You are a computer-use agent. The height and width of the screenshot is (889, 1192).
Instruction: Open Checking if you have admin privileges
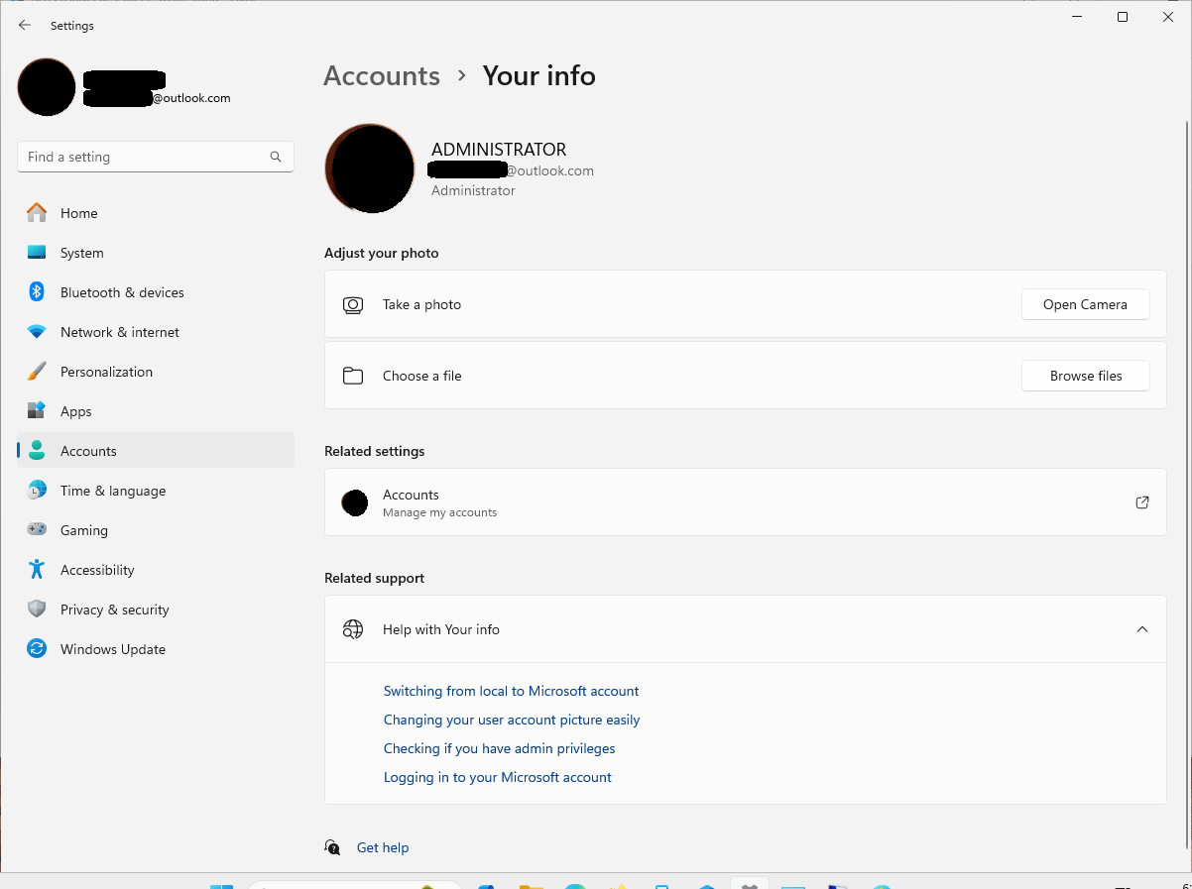(499, 748)
